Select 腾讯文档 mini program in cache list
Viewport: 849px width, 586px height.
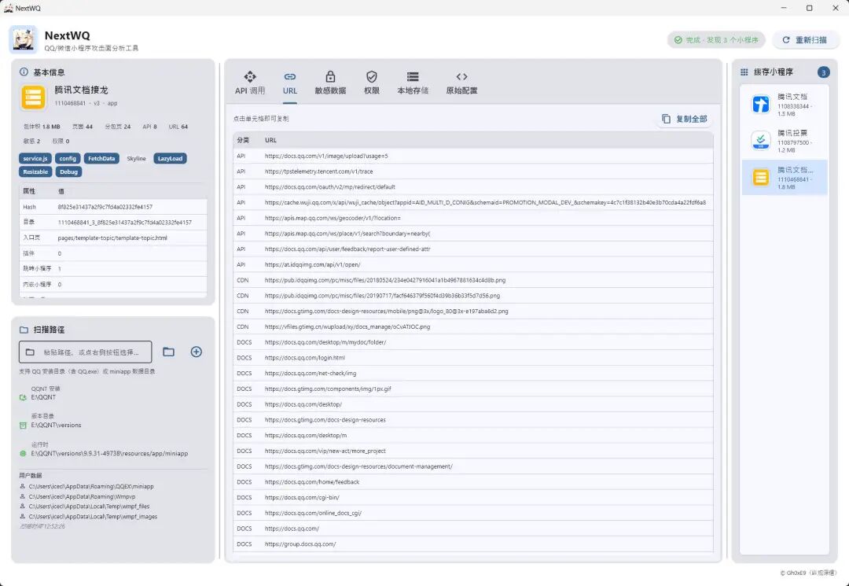785,105
